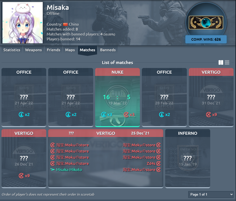
Task: Click the 'List of matches' heading
Action: pyautogui.click(x=118, y=62)
